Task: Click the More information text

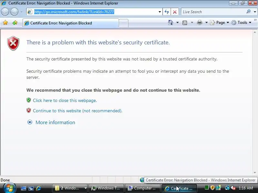Action: 55,123
